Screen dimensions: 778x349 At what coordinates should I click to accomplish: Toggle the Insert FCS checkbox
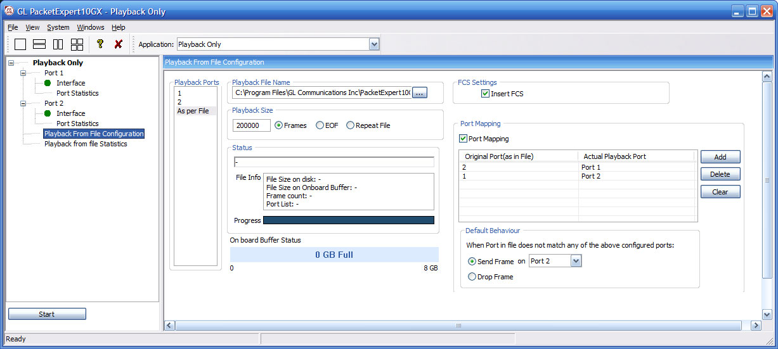(x=486, y=94)
